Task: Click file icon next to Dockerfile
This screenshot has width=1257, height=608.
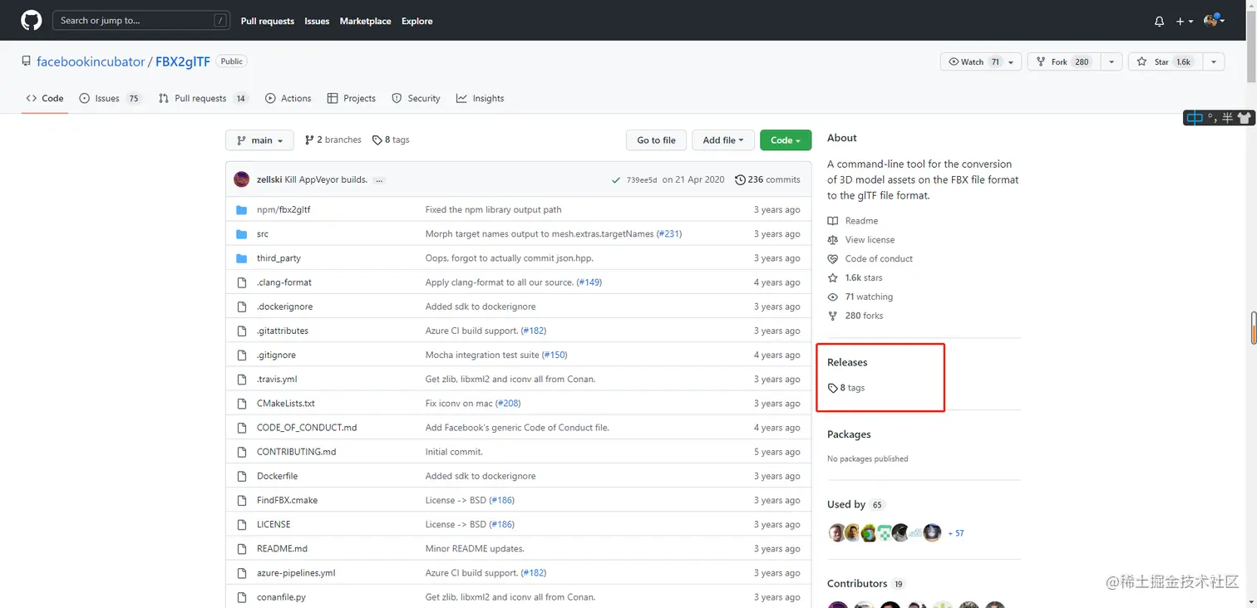Action: (x=242, y=476)
